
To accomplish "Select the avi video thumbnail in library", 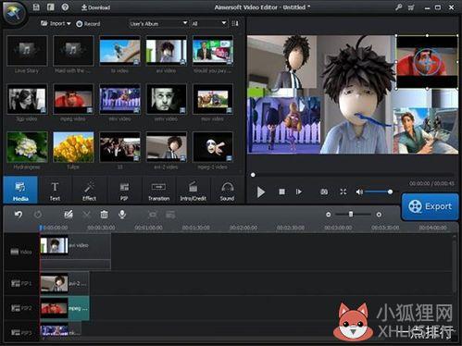I will point(166,50).
